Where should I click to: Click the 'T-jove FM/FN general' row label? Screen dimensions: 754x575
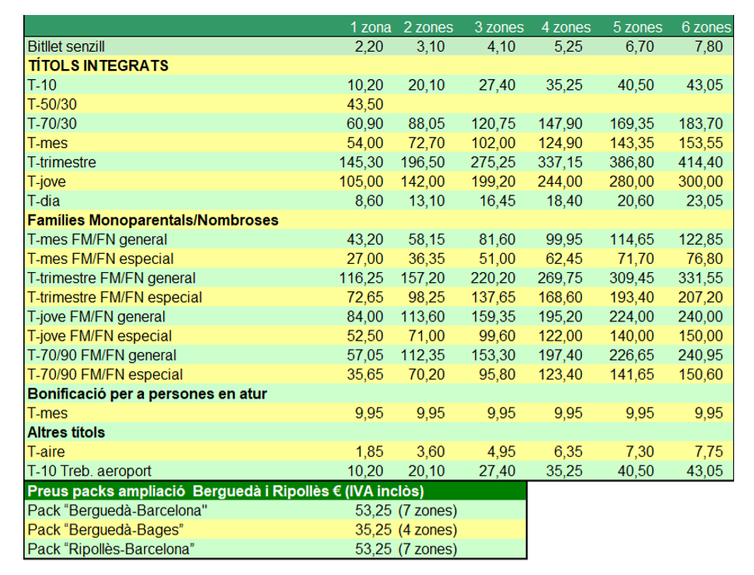97,317
